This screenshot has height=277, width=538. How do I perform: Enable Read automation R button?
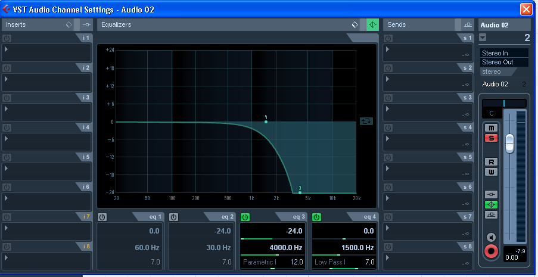(492, 162)
